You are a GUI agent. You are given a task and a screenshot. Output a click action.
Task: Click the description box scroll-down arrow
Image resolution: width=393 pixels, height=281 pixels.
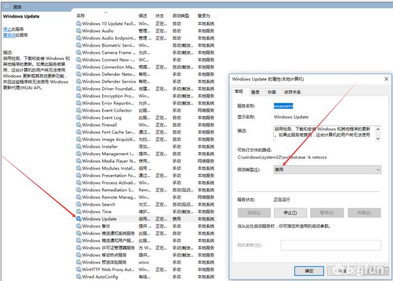click(x=378, y=138)
